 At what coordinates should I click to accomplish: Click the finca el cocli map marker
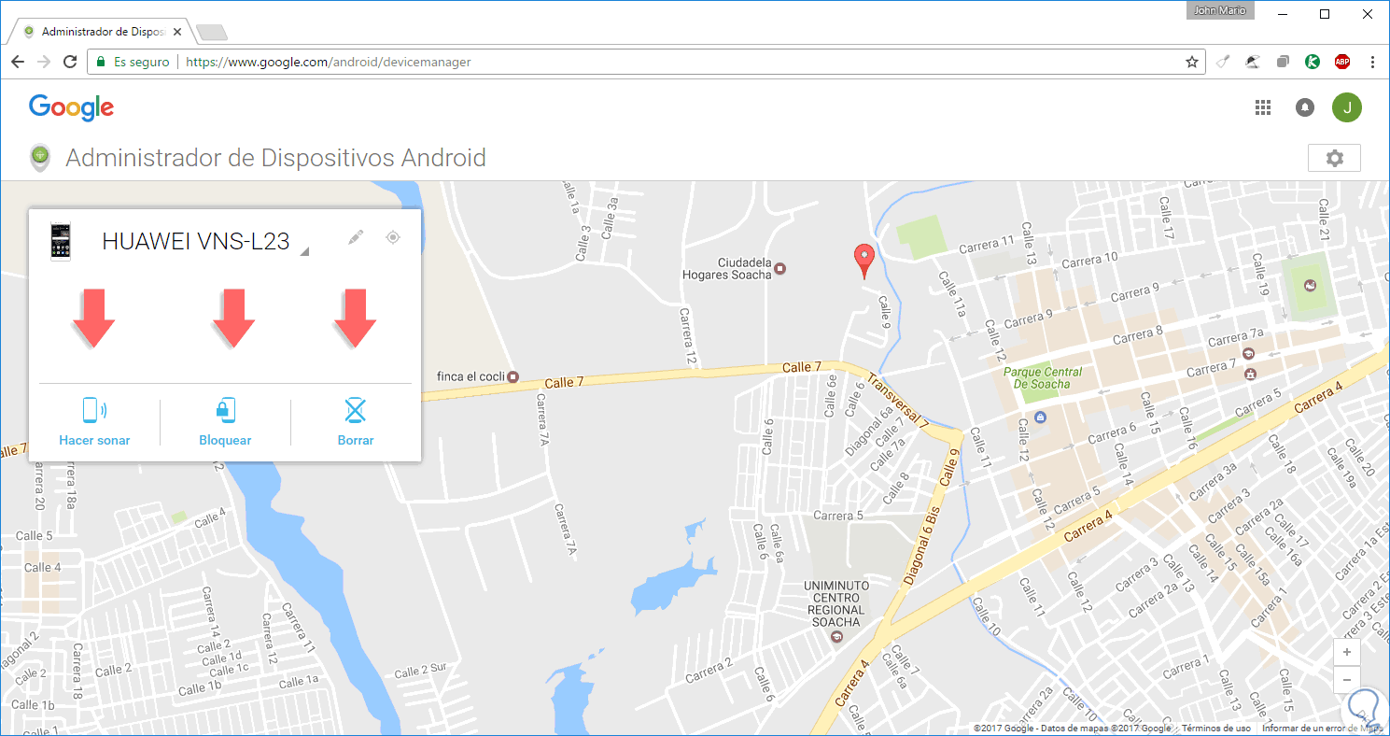pos(512,377)
